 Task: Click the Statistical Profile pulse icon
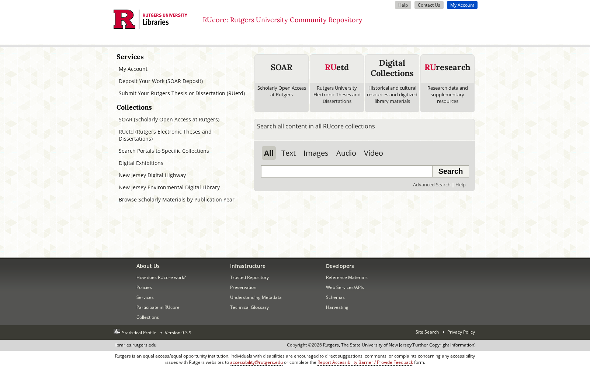coord(117,332)
